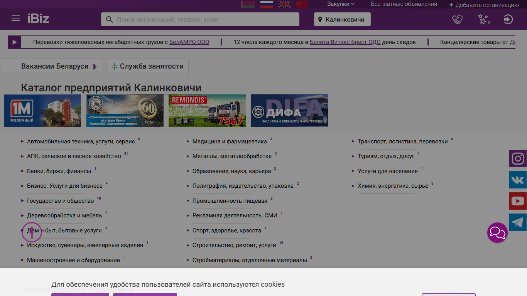The height and width of the screenshot is (296, 527).
Task: Switch to Russian flag language
Action: (267, 4)
